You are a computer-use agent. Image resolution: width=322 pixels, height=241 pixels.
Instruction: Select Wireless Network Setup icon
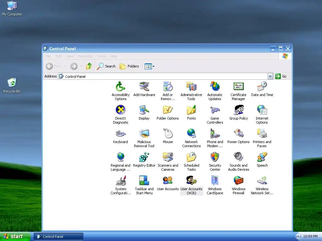point(262,185)
